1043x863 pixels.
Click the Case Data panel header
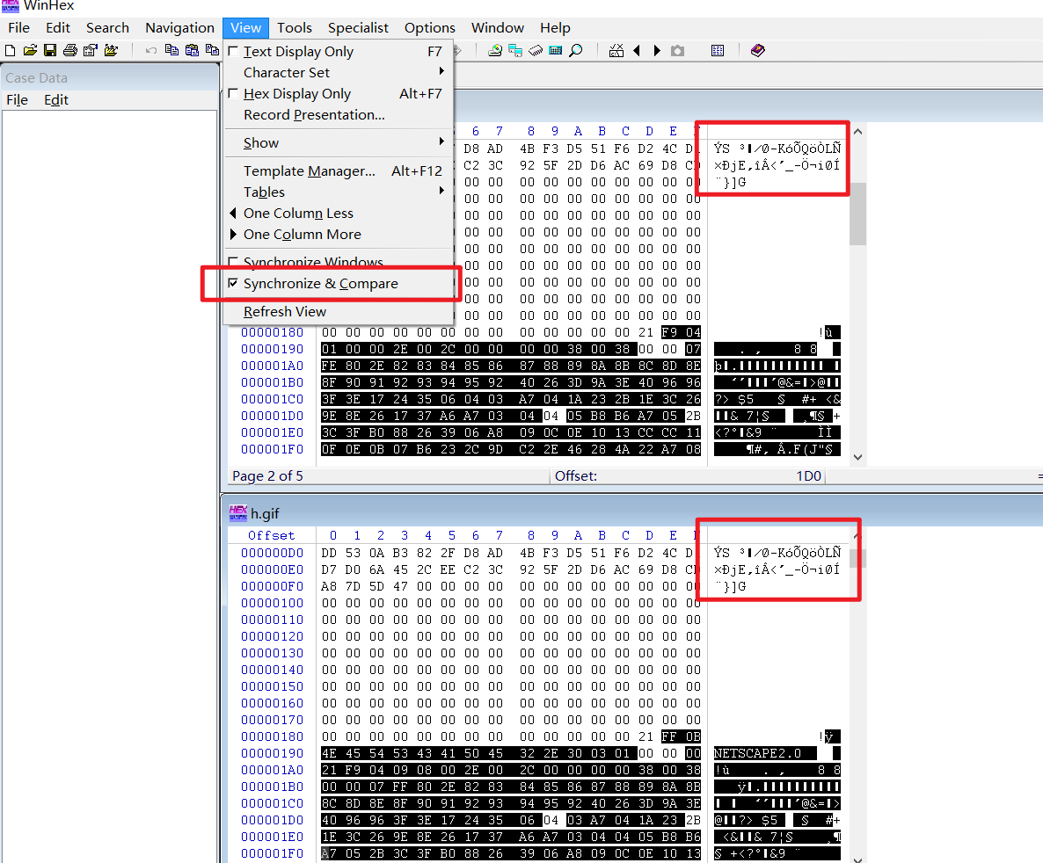(x=111, y=78)
